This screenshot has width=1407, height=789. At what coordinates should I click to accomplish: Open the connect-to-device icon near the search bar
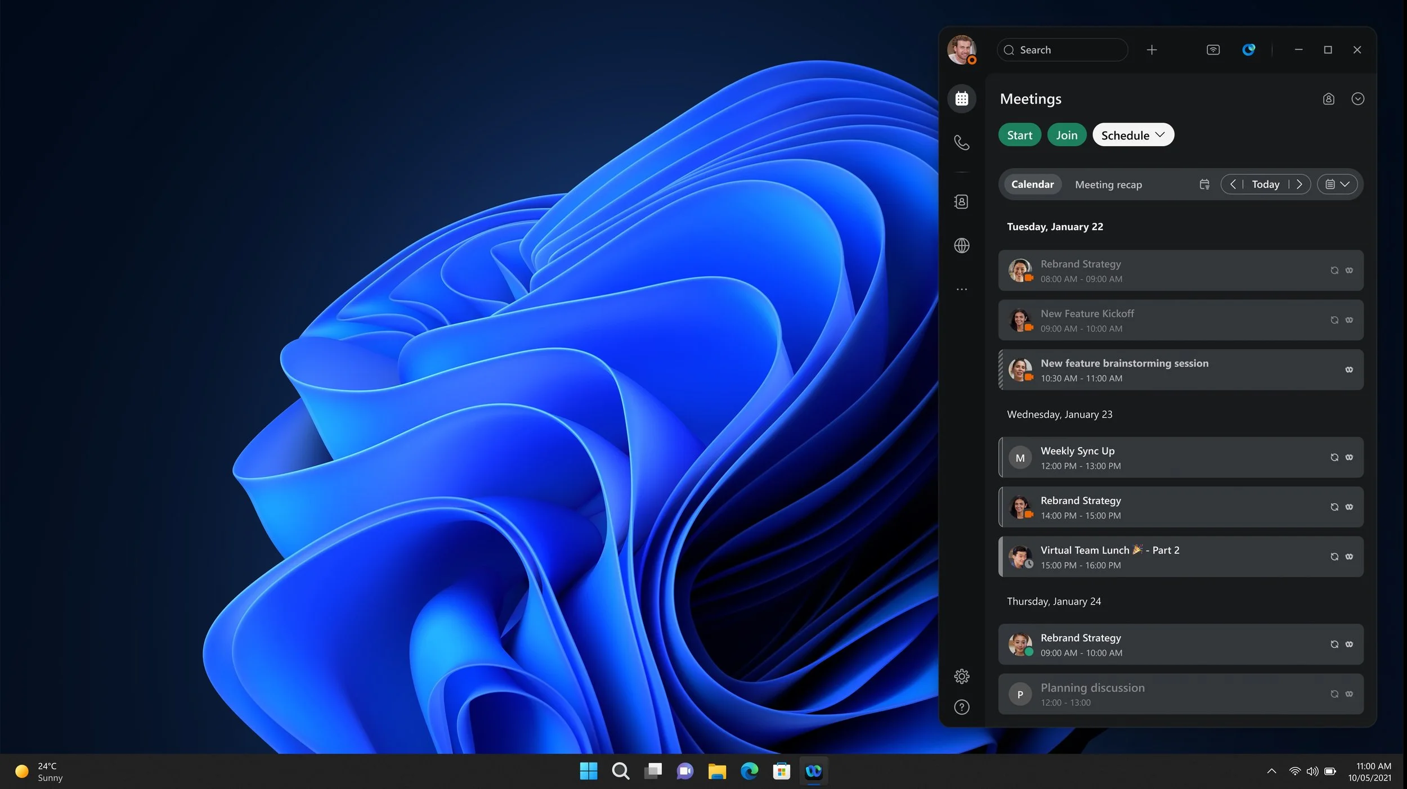click(1213, 49)
